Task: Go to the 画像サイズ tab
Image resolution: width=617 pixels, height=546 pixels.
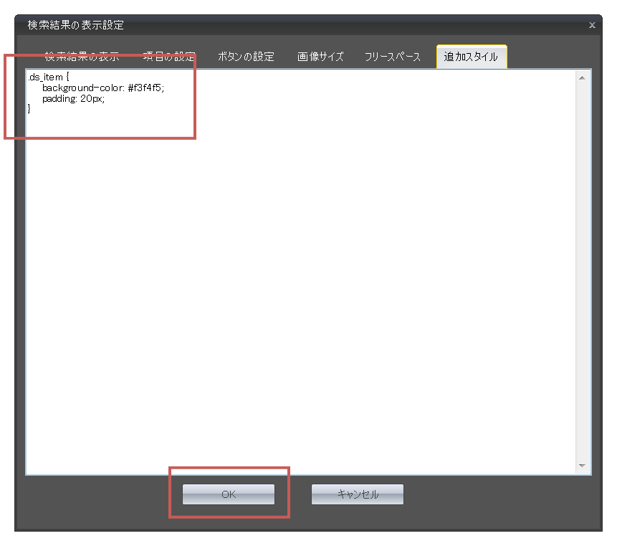Action: (320, 57)
